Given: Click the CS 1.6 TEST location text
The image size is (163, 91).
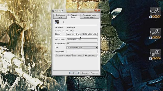Looking at the screenshot, I should point(71,31).
